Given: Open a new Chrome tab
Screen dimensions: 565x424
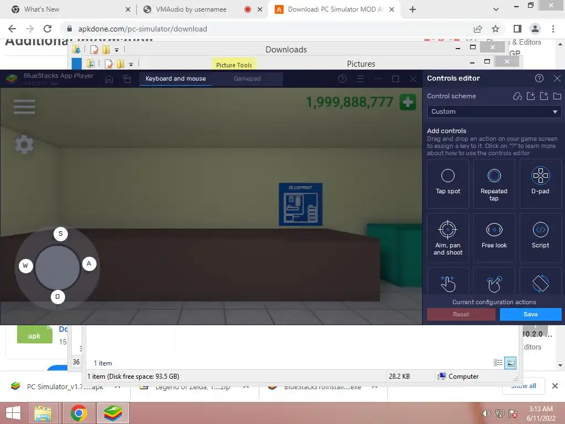Looking at the screenshot, I should click(413, 9).
